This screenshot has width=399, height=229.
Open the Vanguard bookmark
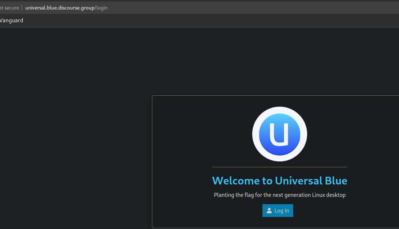[11, 20]
